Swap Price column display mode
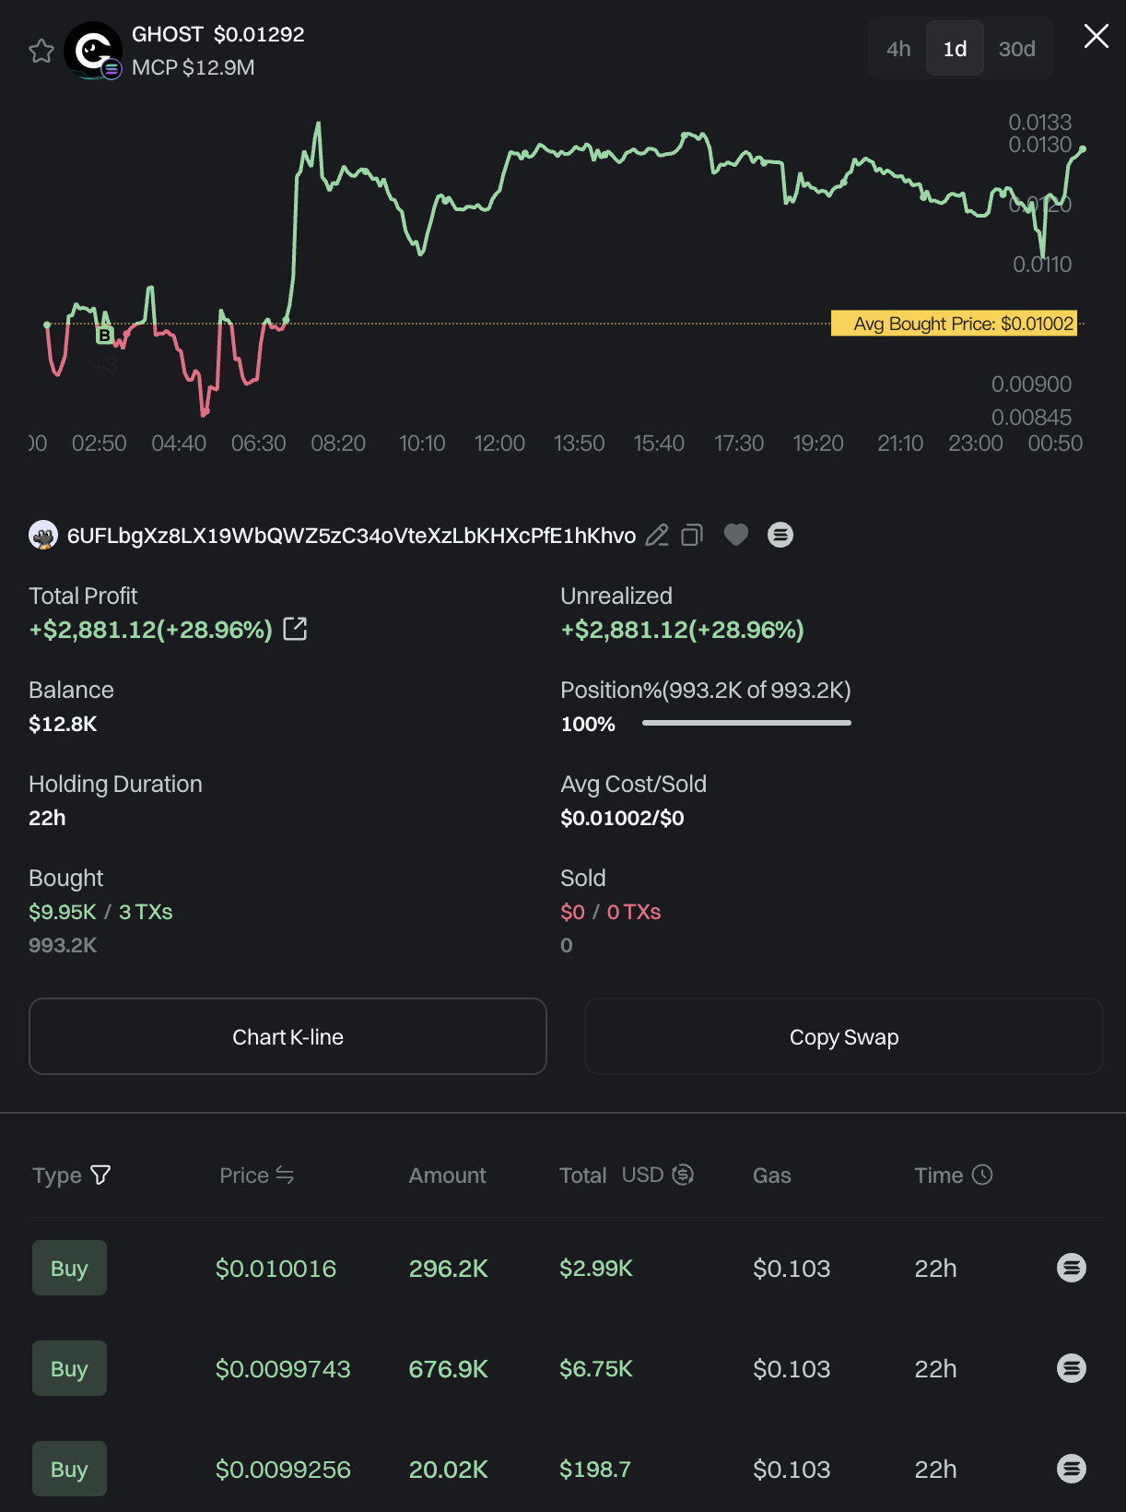 (285, 1175)
